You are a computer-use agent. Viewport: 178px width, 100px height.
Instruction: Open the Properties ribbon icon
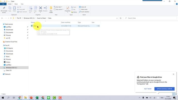(68, 8)
